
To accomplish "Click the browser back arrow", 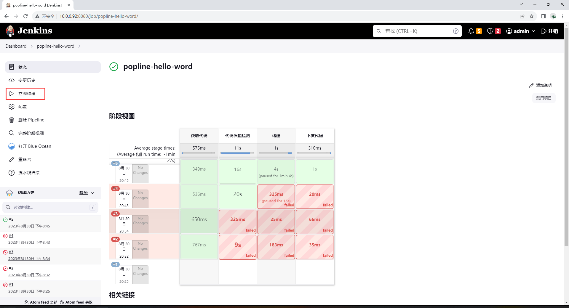I will 7,16.
